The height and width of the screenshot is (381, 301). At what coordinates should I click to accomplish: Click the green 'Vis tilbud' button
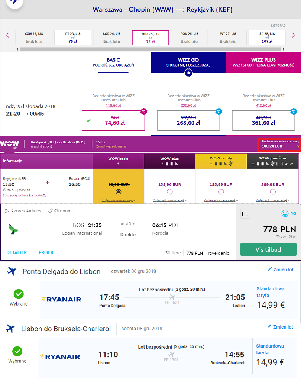268,249
